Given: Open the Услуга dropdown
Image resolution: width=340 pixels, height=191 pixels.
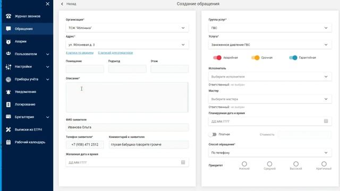Looking at the screenshot, I should 270,45.
